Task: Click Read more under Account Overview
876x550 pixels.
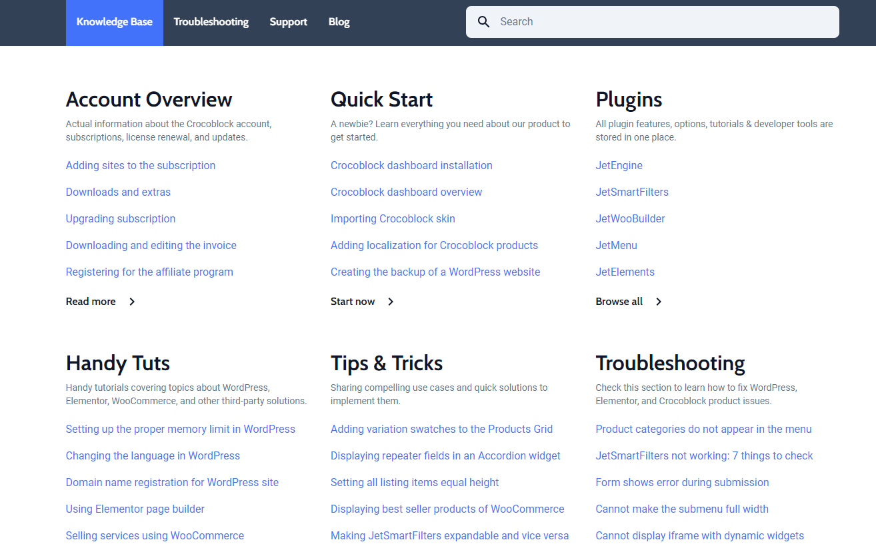Action: (x=91, y=302)
